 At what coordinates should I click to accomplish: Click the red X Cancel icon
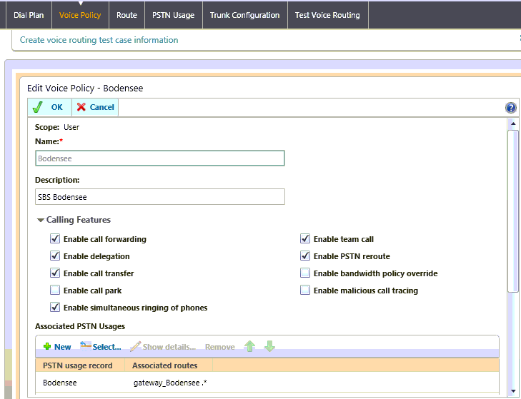pos(81,107)
